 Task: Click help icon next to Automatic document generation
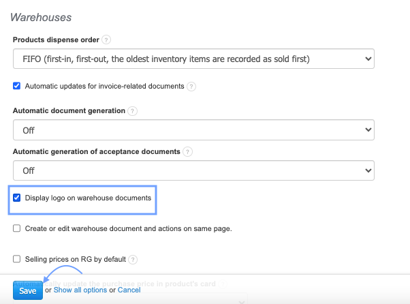click(x=133, y=110)
